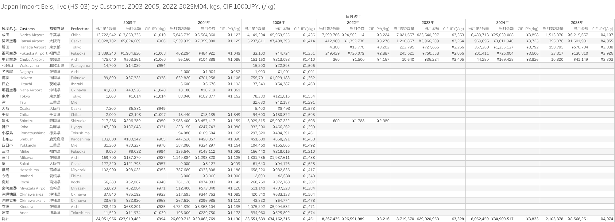Select the 2022年 year column header
The height and width of the screenshot is (222, 615).
(353, 23)
